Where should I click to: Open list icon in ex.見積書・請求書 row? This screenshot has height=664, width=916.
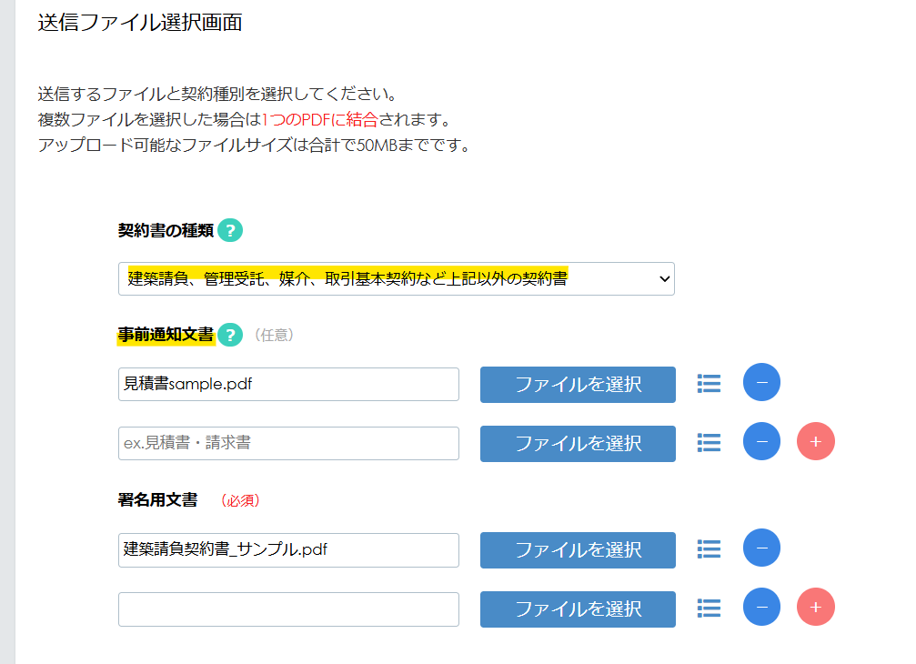[709, 443]
